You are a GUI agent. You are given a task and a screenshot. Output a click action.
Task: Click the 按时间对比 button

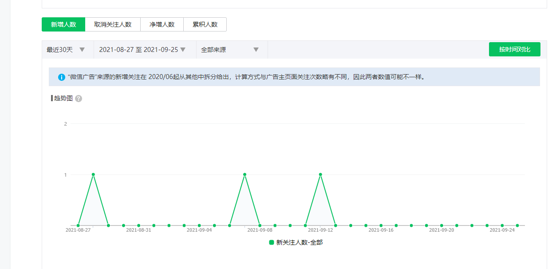[x=514, y=49]
